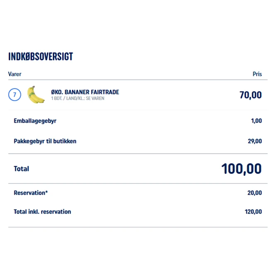Select the Total inkl. reservation label
Viewport: 271px width, 271px height.
point(42,212)
